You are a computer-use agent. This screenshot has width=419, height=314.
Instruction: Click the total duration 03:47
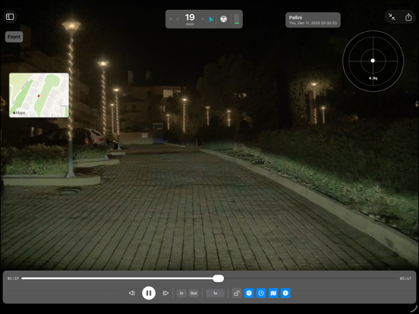(x=405, y=278)
